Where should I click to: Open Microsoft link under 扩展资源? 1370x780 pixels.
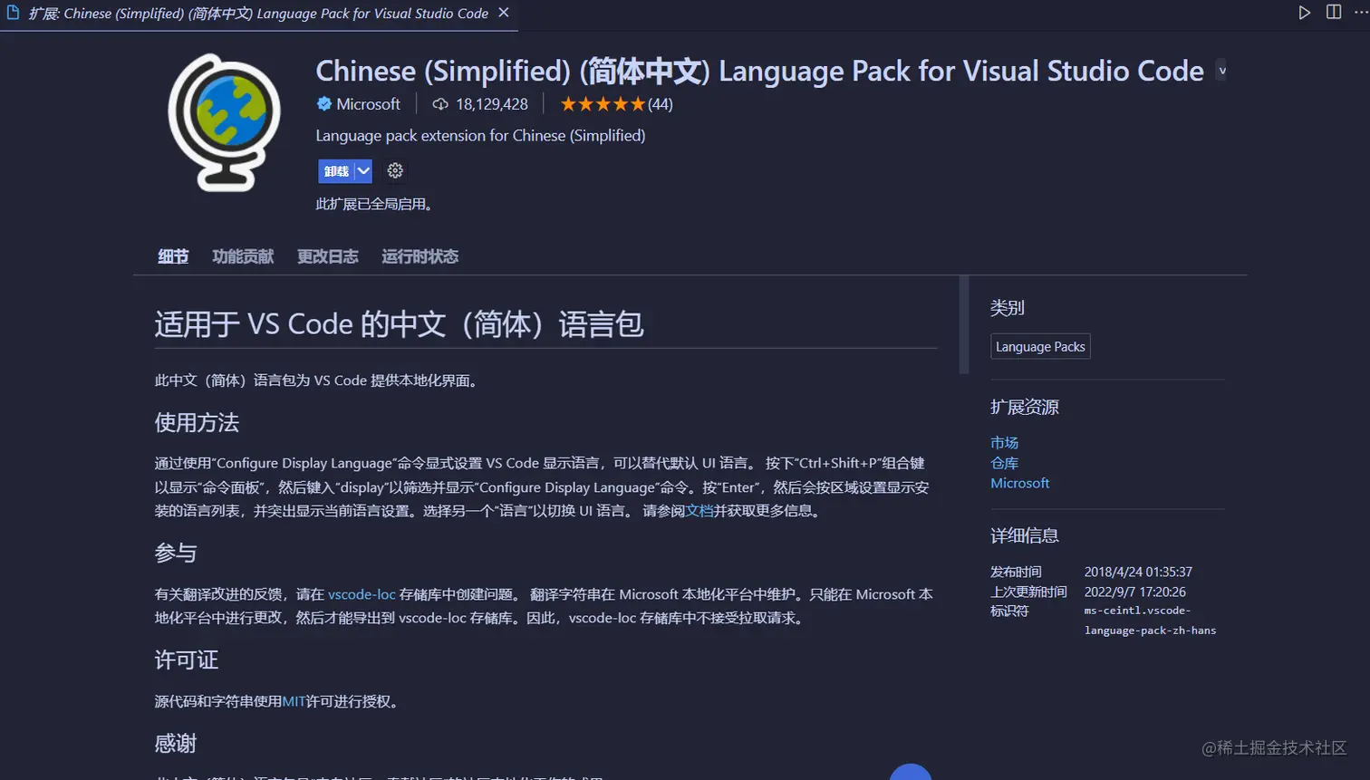(x=1019, y=483)
